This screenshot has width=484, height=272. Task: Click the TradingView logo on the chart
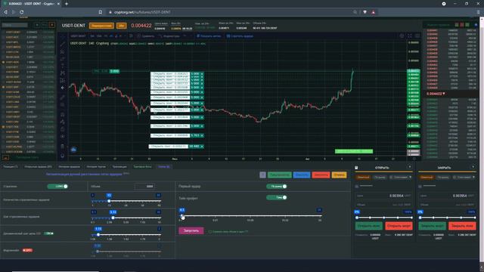tap(73, 150)
